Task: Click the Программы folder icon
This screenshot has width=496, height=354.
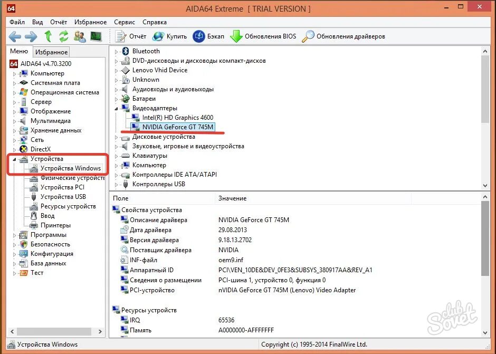Action: (24, 235)
